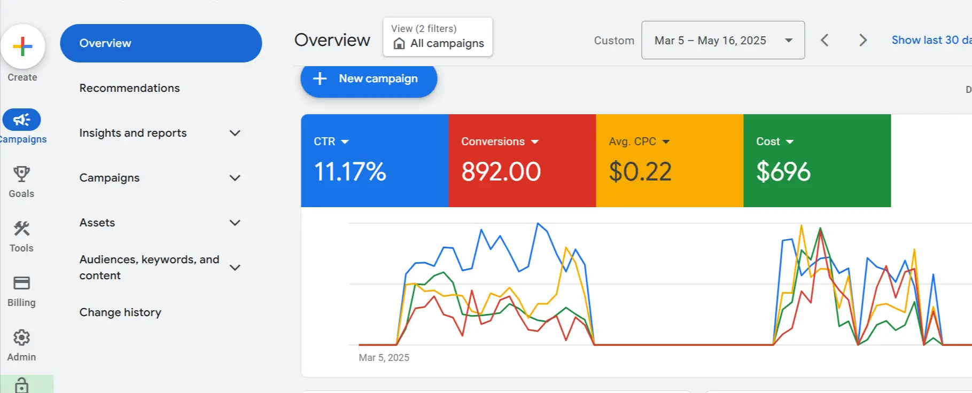Open the Tools wrench icon

point(21,229)
